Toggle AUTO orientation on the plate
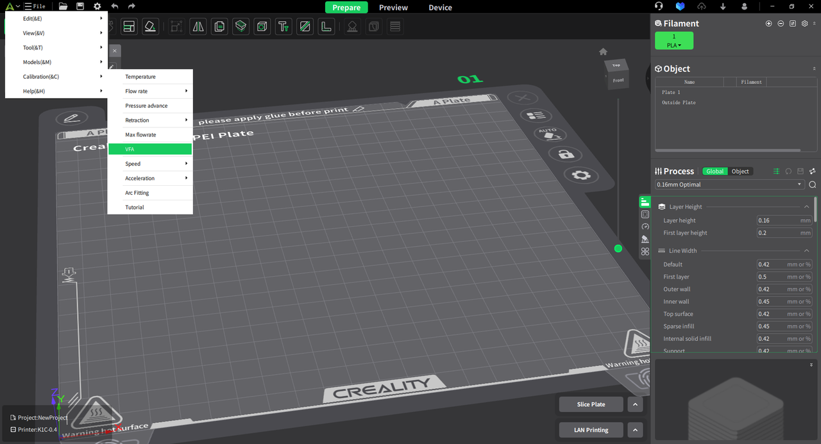Viewport: 821px width, 444px height. pos(550,133)
